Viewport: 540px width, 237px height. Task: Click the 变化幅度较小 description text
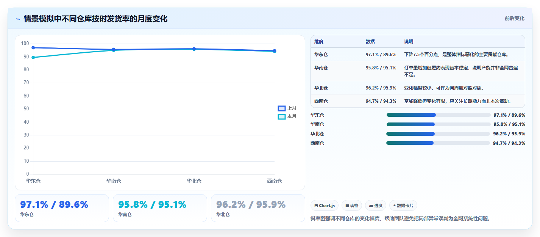tap(444, 88)
